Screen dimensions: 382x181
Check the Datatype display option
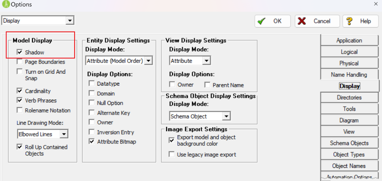pyautogui.click(x=92, y=83)
